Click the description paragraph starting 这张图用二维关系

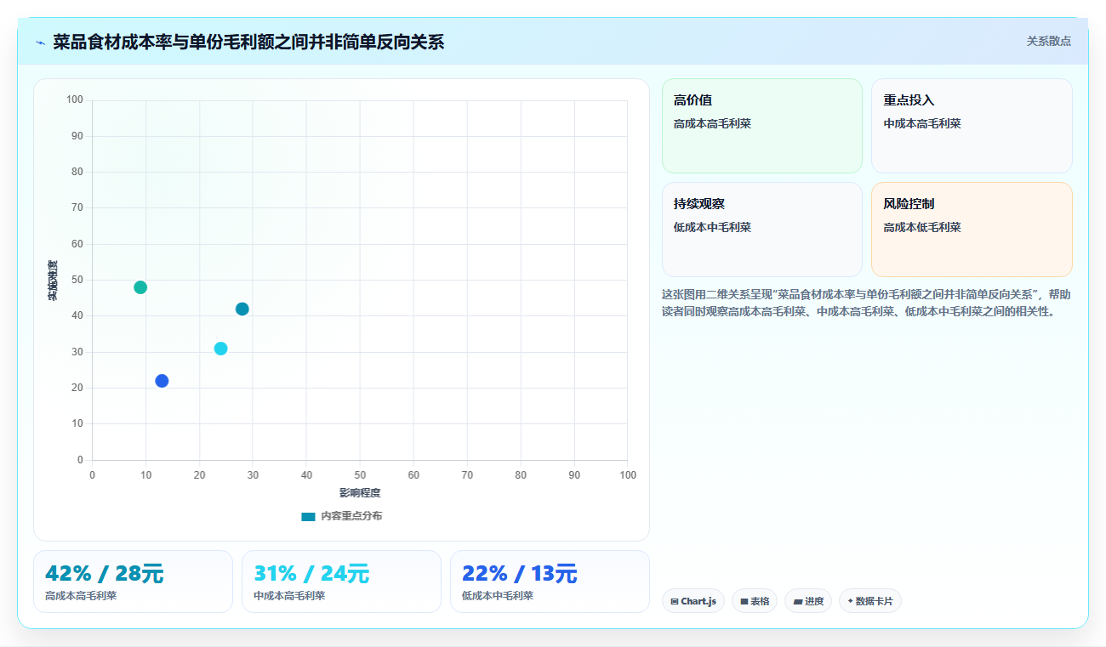pos(866,303)
